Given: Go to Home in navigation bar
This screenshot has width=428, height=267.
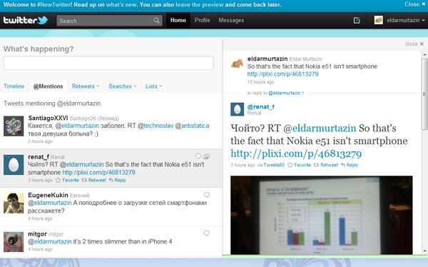Looking at the screenshot, I should point(178,20).
